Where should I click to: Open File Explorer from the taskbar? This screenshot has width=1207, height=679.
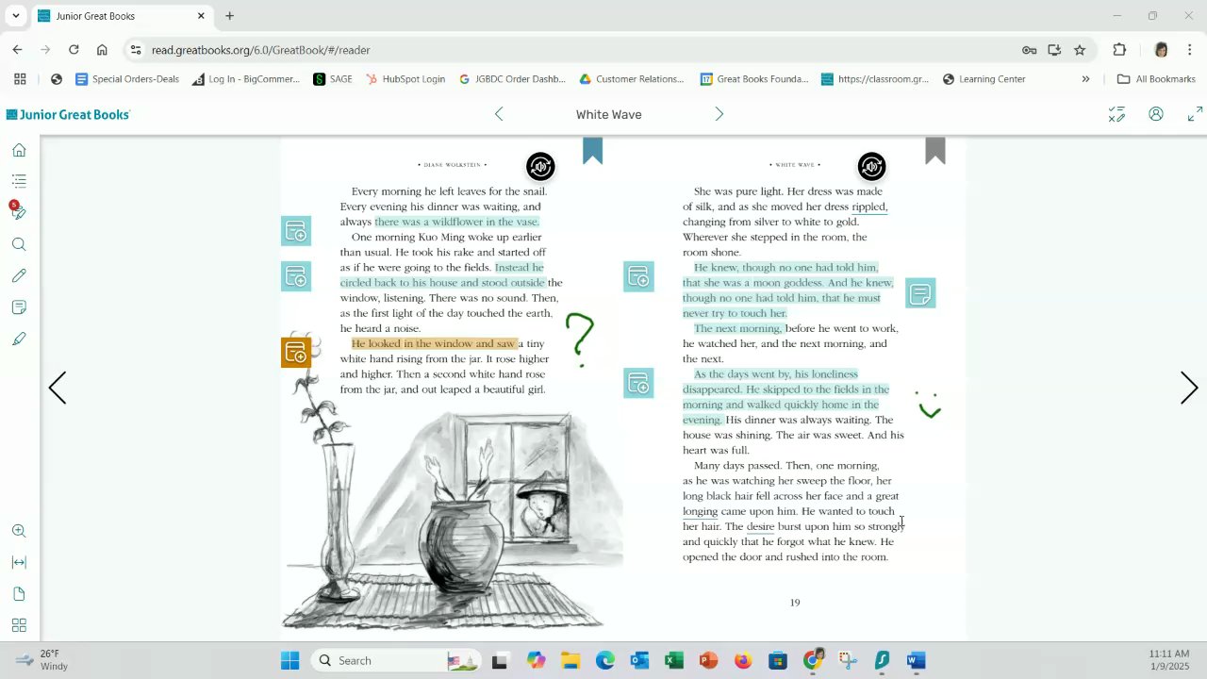(570, 660)
